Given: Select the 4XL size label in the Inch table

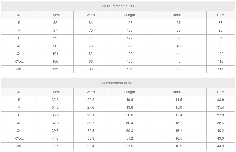Looking at the screenshot, I should tap(19, 146).
